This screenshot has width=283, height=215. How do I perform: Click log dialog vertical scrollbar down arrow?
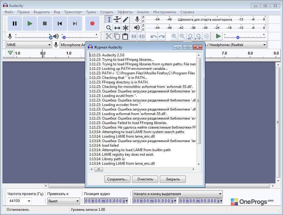[x=199, y=164]
